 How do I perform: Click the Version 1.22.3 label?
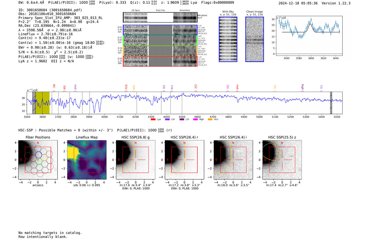pyautogui.click(x=336, y=3)
